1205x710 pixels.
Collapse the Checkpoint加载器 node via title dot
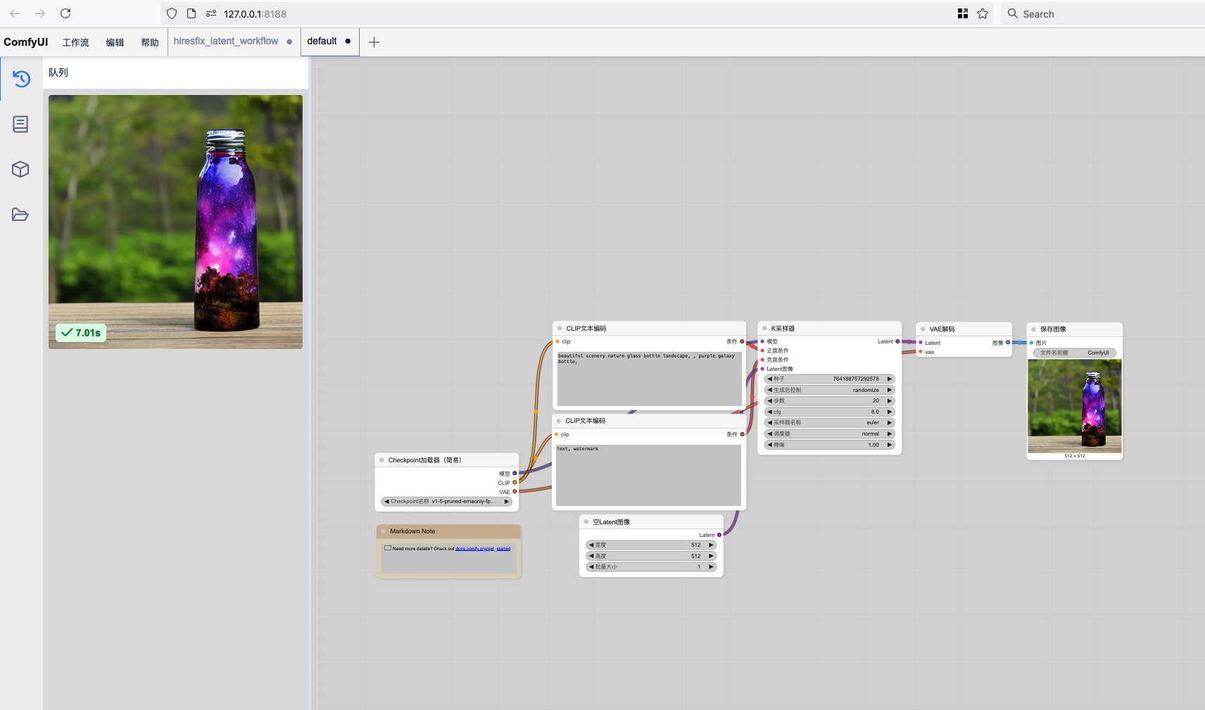tap(381, 460)
